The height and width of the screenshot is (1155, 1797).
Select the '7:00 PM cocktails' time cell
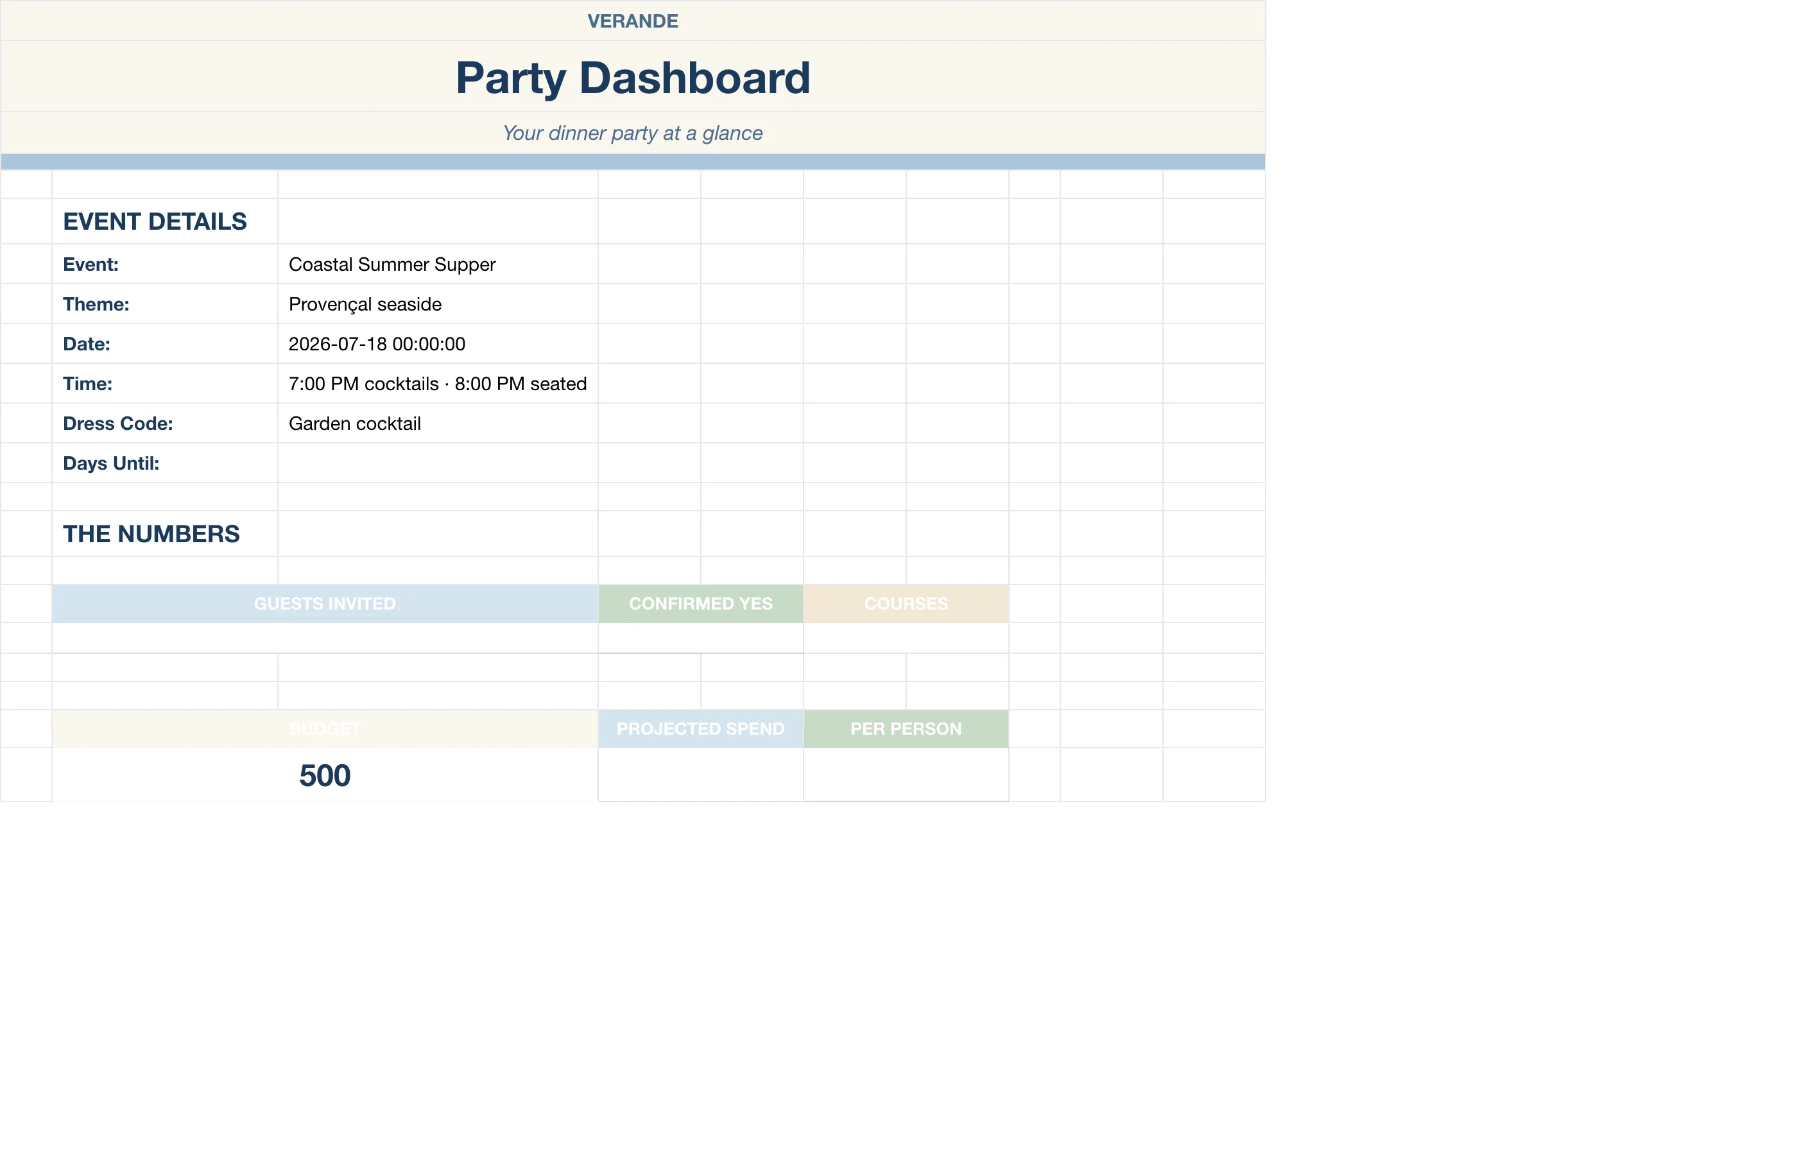(x=437, y=383)
